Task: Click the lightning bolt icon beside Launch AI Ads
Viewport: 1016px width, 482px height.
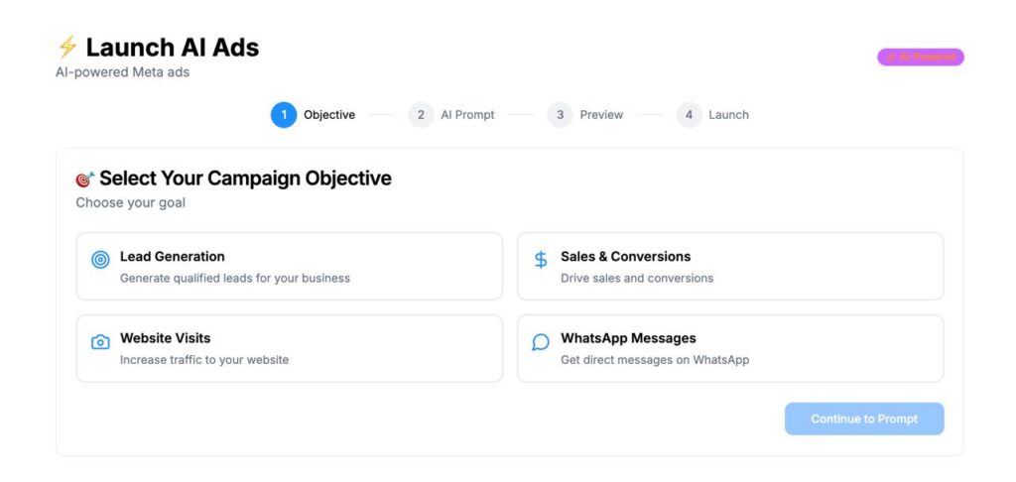Action: click(x=67, y=48)
